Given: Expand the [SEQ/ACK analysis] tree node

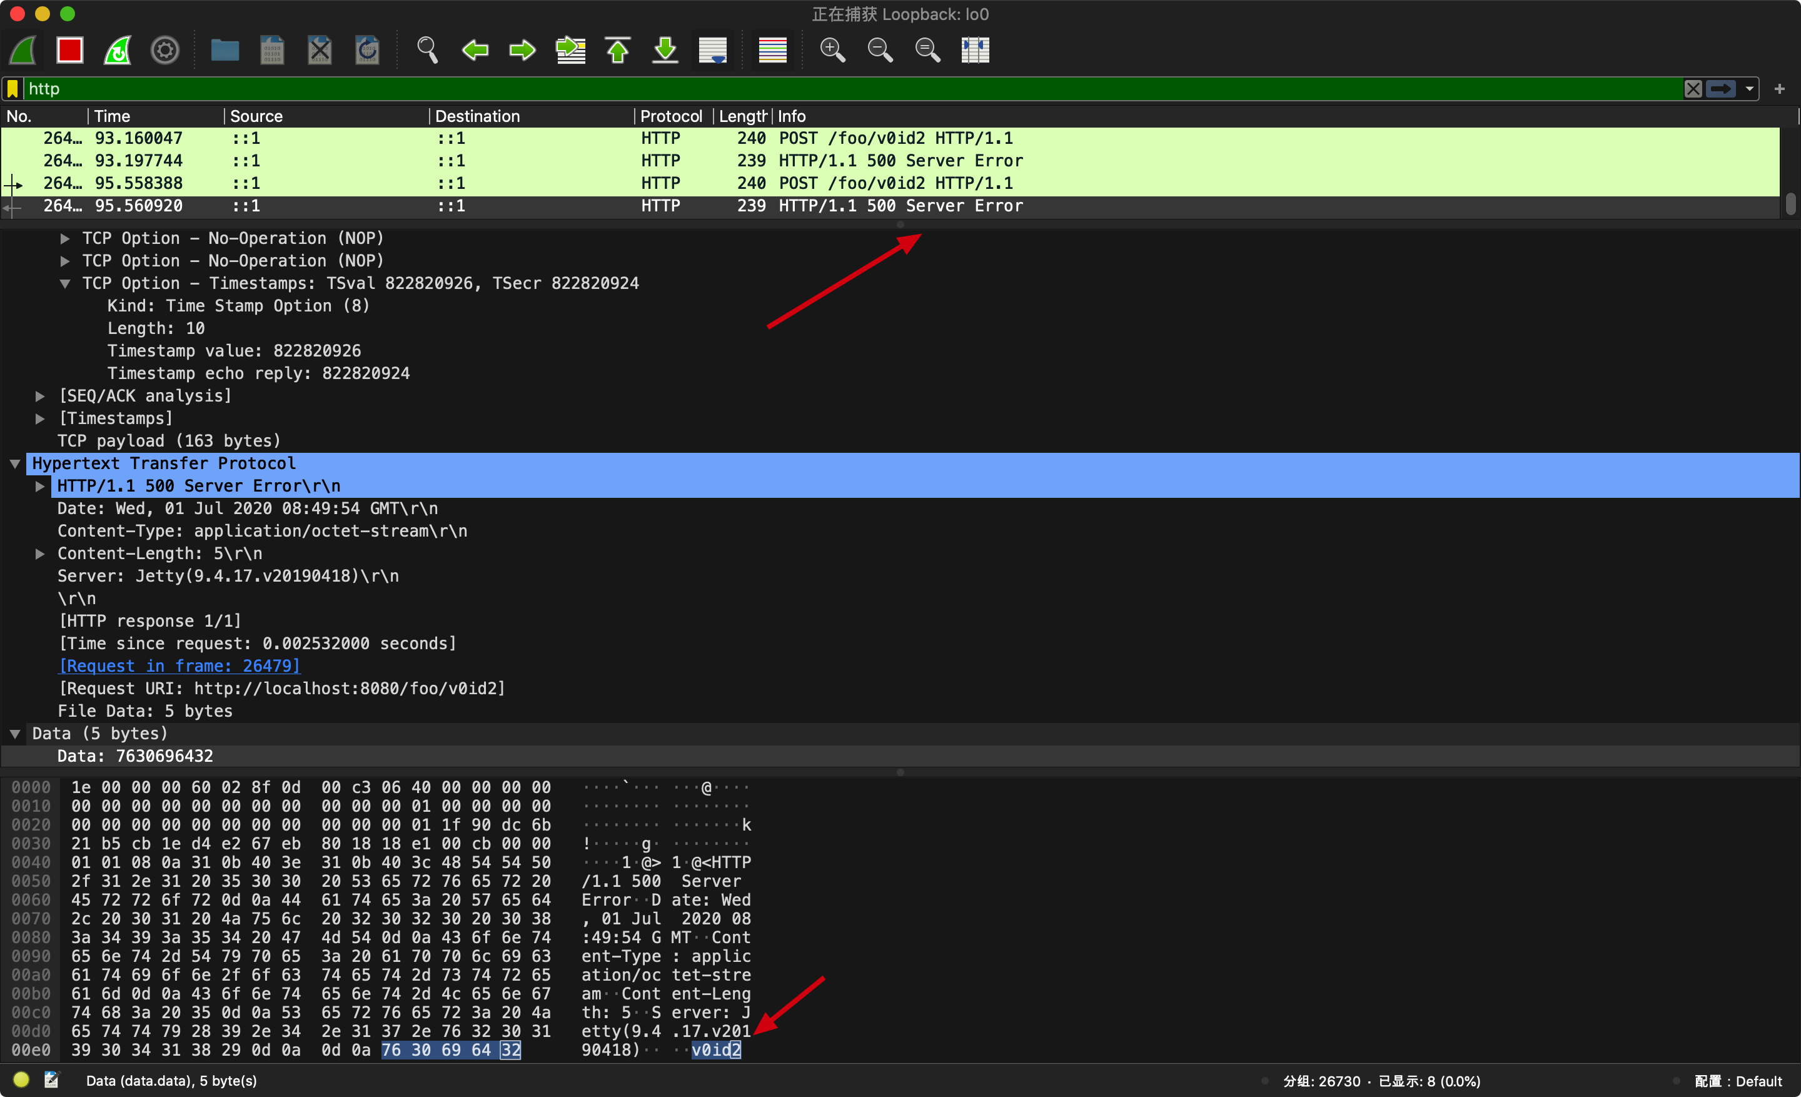Looking at the screenshot, I should 40,396.
